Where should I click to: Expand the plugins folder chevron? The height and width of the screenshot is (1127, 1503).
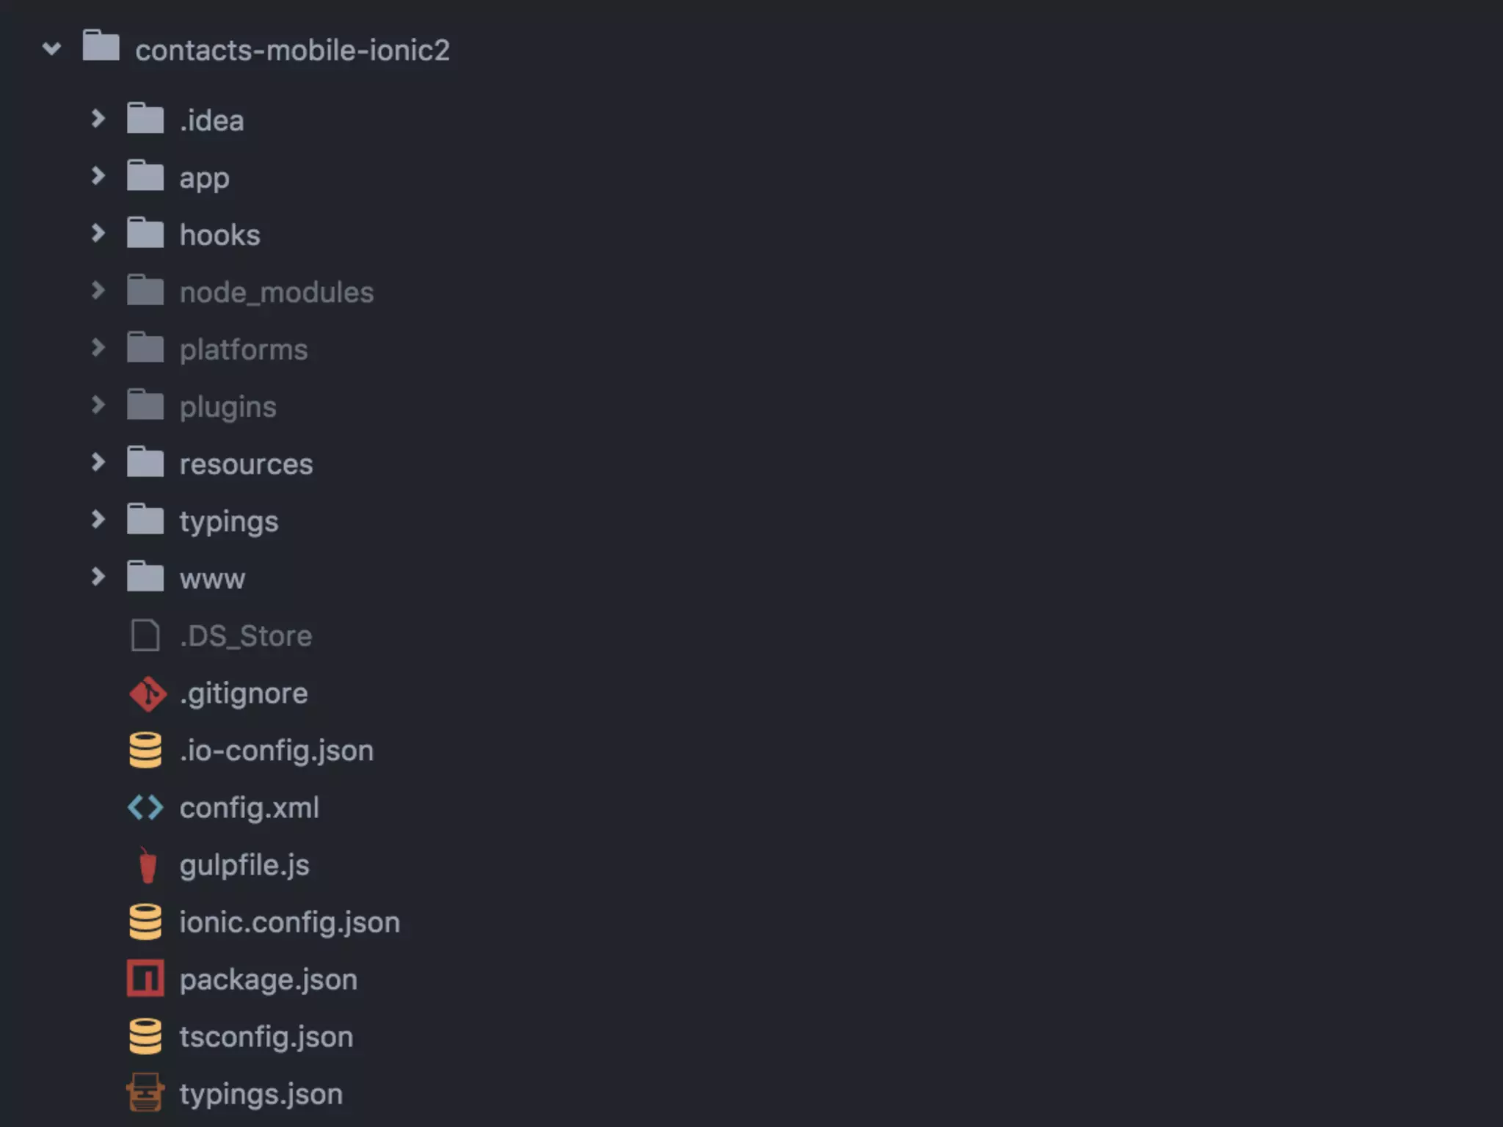click(98, 404)
